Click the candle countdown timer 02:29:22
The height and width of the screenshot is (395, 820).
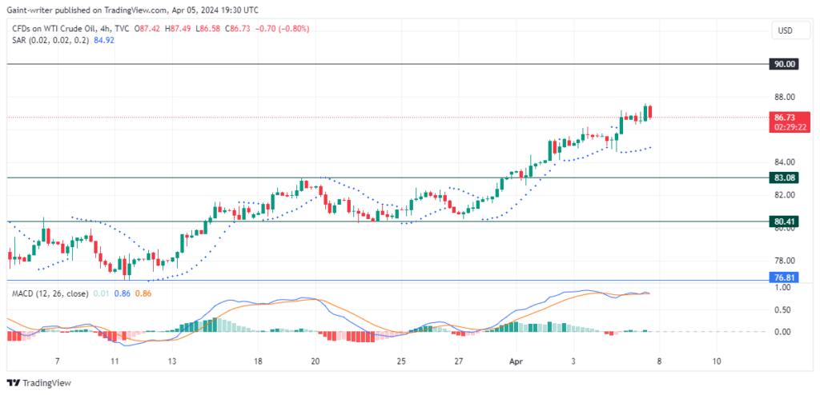[x=790, y=127]
